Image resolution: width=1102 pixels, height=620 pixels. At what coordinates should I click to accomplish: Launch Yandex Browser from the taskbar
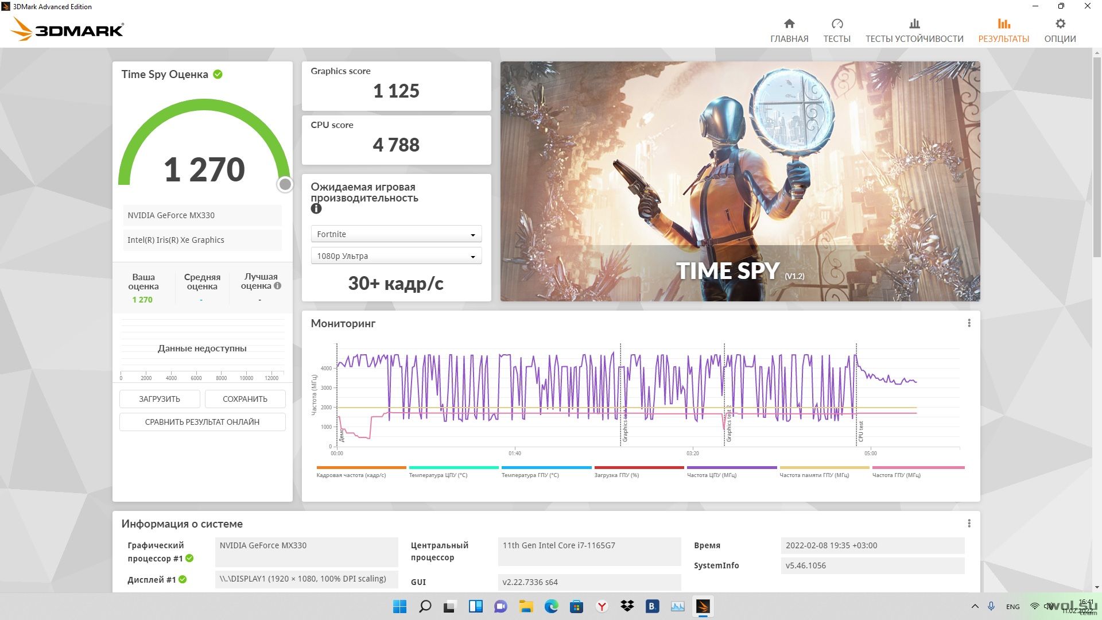pos(602,606)
